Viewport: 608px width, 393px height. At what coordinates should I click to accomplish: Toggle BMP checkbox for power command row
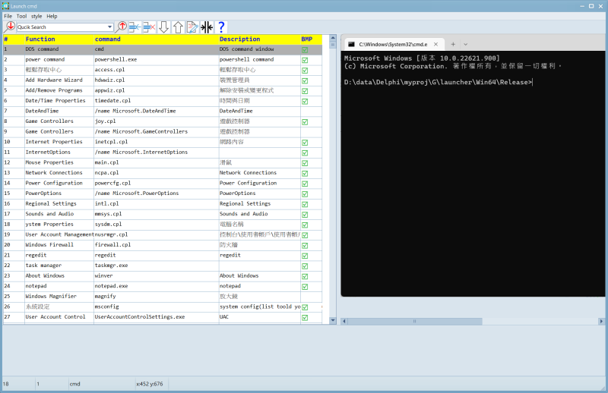click(x=305, y=60)
